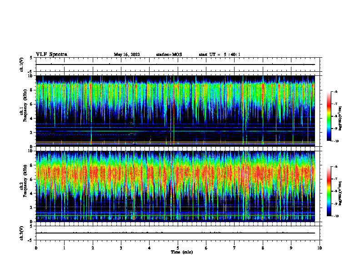Click the "2" kHz tick on ch.2 frequency axis

coord(31,208)
